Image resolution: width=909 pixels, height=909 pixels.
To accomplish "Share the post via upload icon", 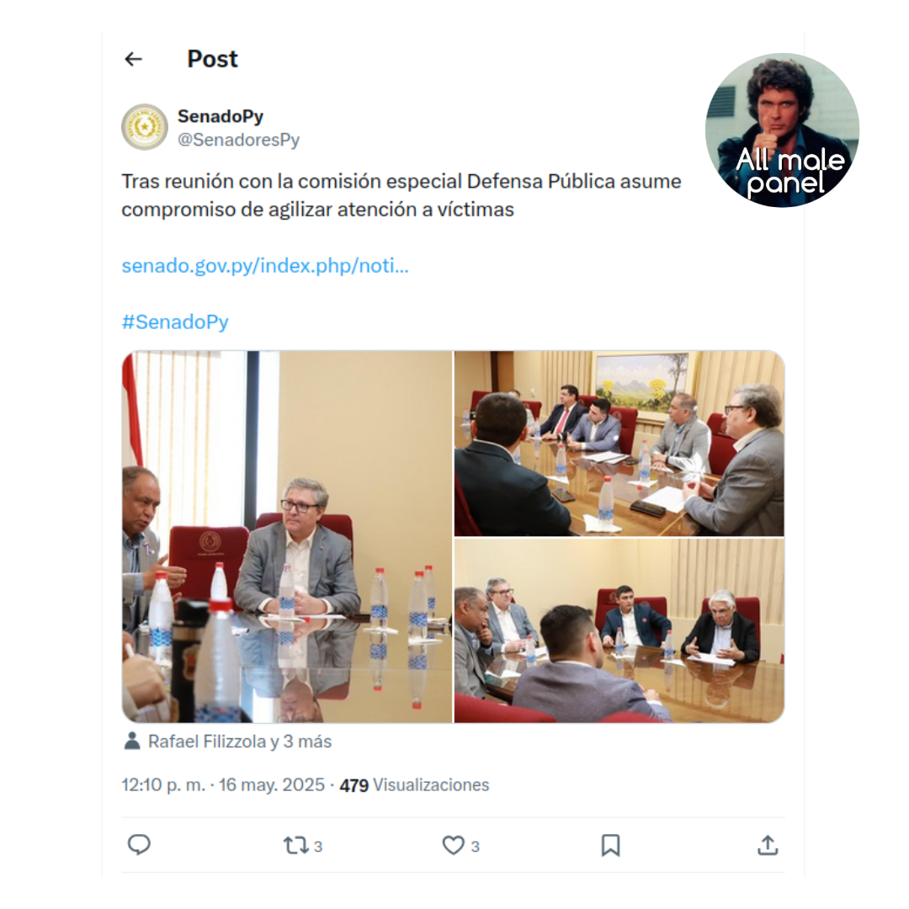I will tap(768, 845).
